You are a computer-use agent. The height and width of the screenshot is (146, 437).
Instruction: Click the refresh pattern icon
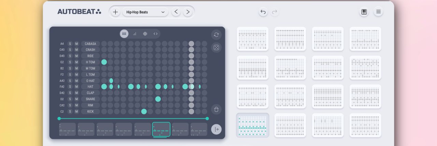[216, 35]
